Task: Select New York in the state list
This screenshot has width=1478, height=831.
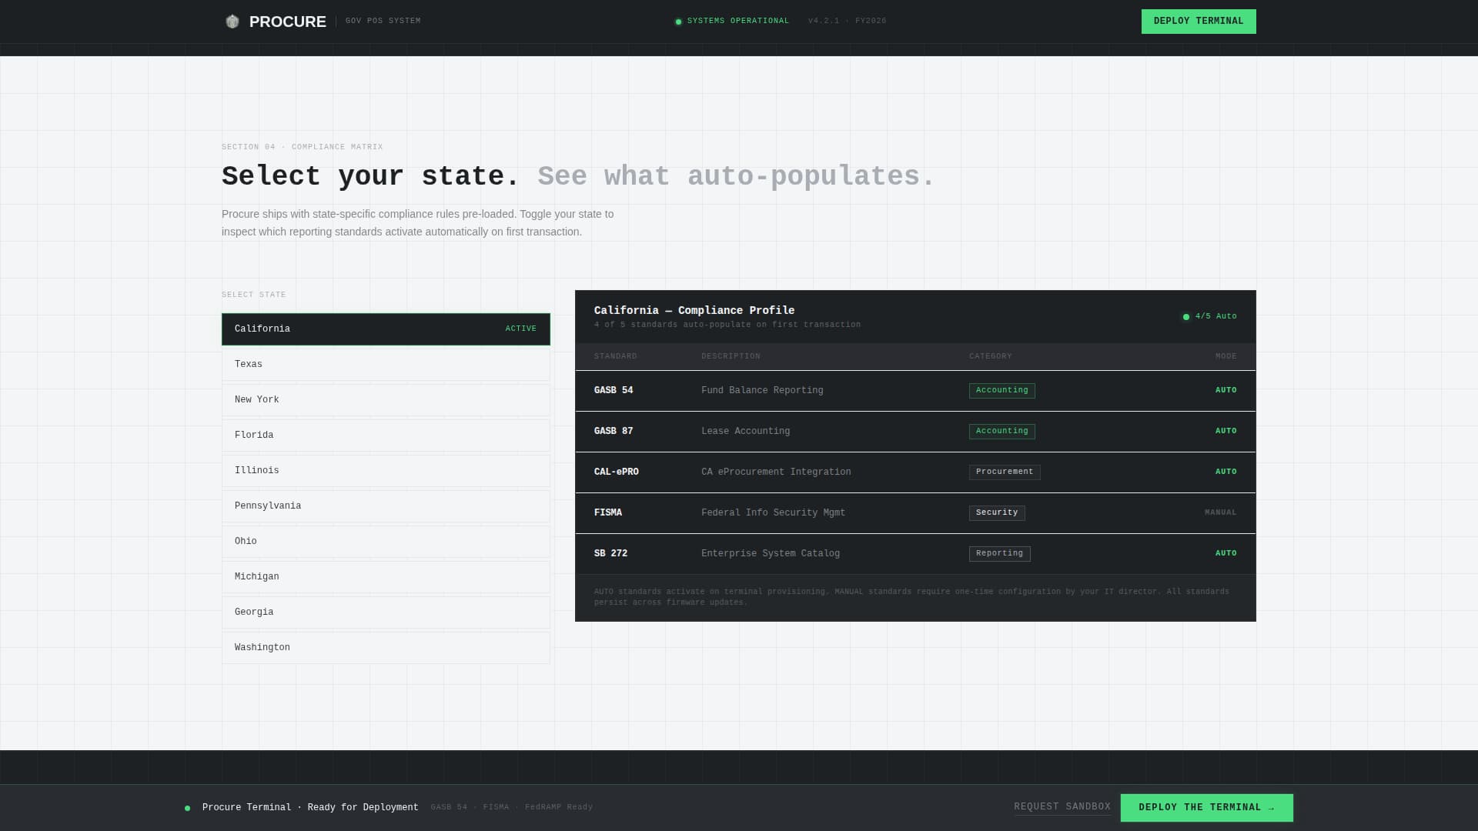Action: [x=386, y=400]
